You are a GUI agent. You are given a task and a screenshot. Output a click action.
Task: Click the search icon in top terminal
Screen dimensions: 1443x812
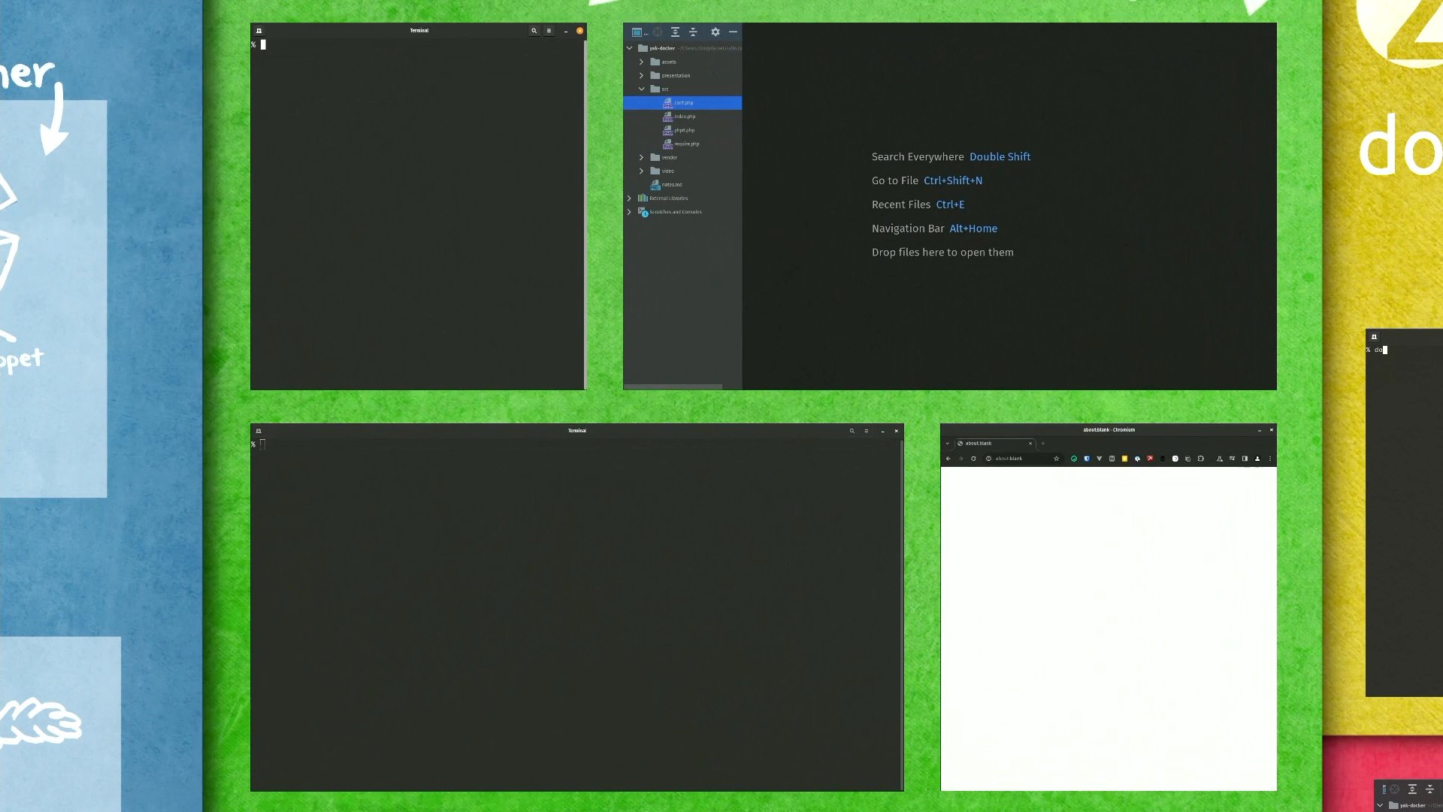pyautogui.click(x=534, y=31)
